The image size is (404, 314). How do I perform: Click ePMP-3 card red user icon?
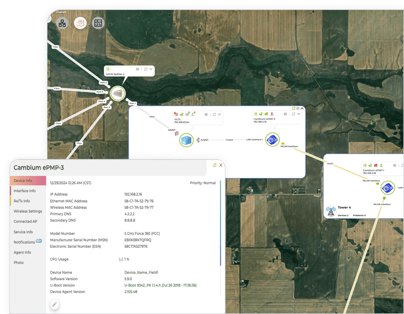[272, 114]
